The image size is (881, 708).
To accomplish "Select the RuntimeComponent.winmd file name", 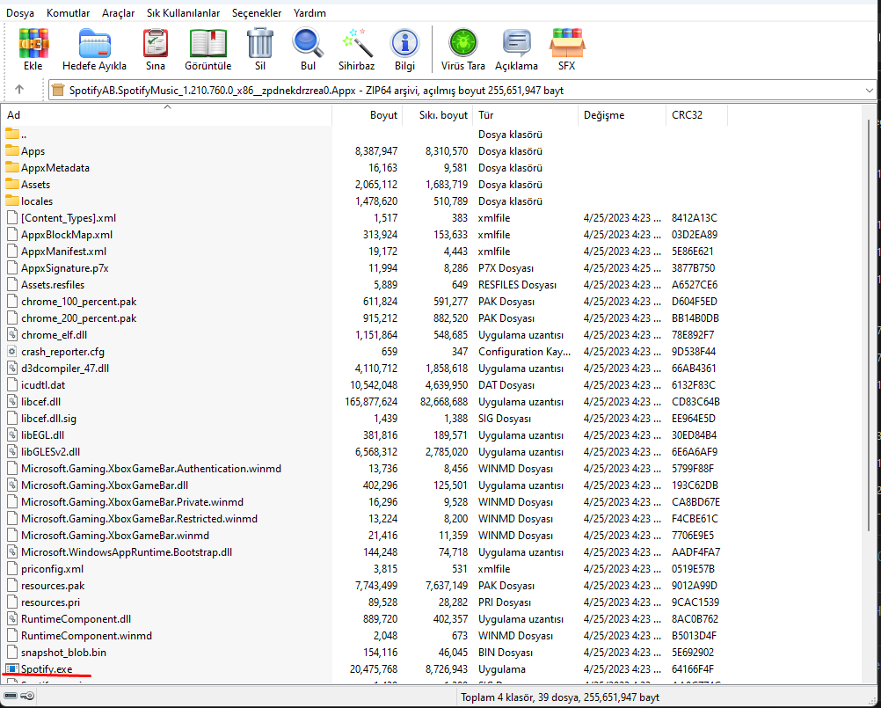I will tap(86, 636).
